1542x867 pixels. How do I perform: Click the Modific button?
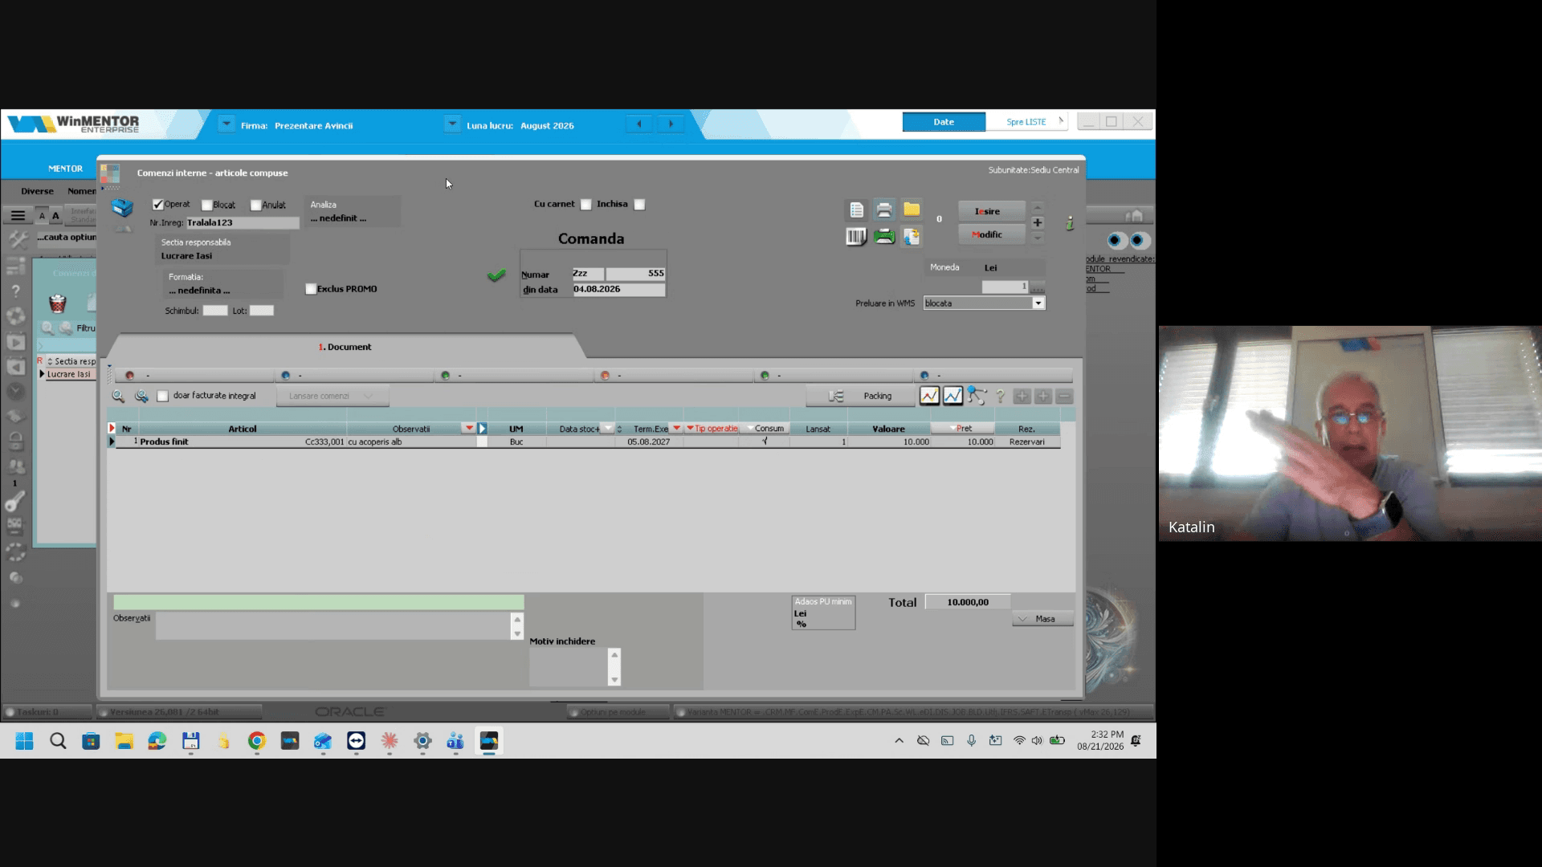pyautogui.click(x=991, y=234)
